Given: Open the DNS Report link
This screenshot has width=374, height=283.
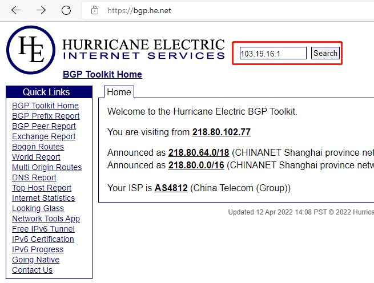Looking at the screenshot, I should [x=34, y=177].
